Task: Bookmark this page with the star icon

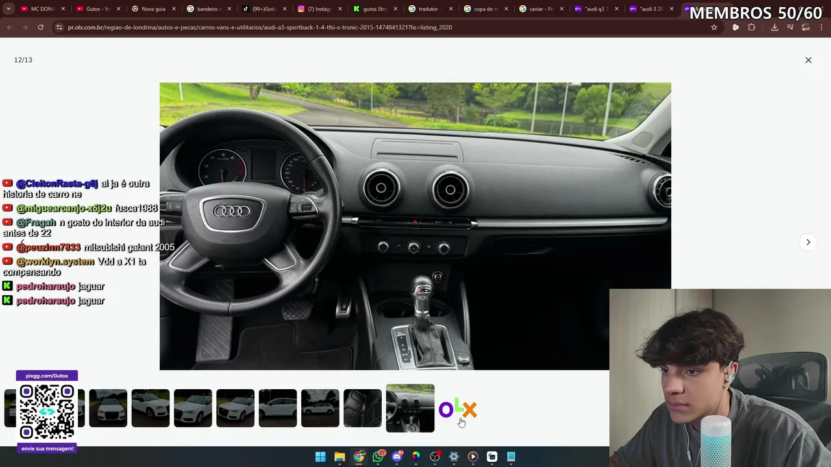Action: (714, 27)
